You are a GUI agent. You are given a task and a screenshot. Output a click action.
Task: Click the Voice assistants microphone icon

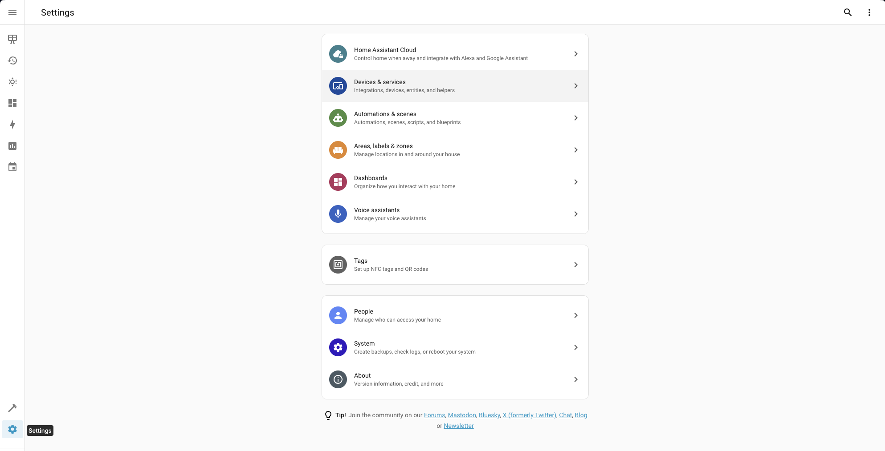(338, 214)
